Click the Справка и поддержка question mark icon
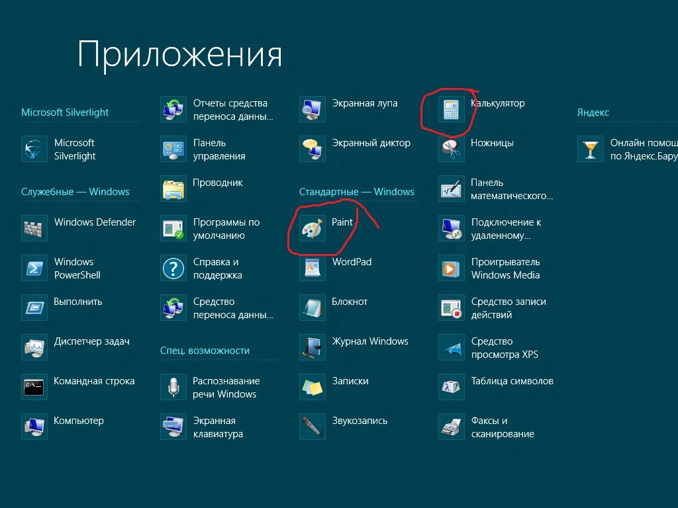Image resolution: width=678 pixels, height=508 pixels. click(173, 269)
